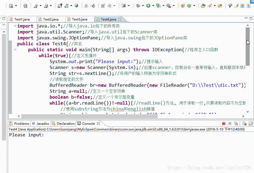
Task: Click the New Java Package icon
Action: [x=183, y=6]
